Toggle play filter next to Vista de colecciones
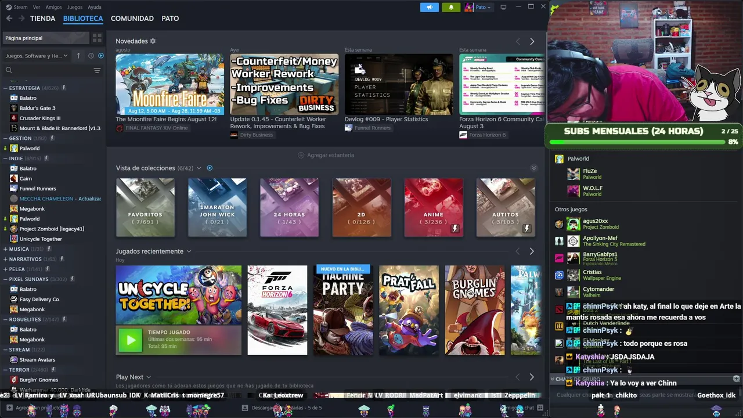 point(210,168)
